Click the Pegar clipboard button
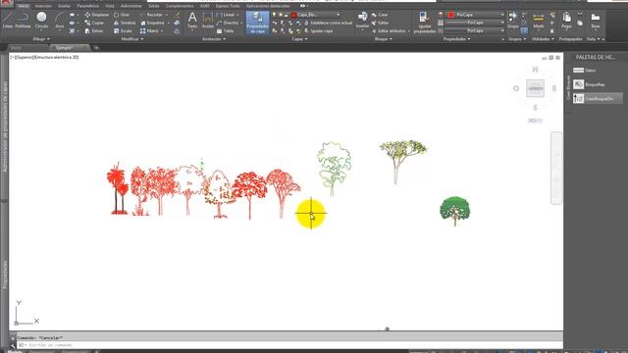This screenshot has width=628, height=353. (566, 20)
